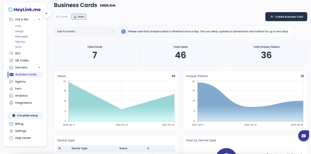Open Store in the sidebar
Image resolution: width=311 pixels, height=154 pixels.
(x=19, y=47)
